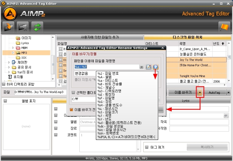Expand the MP3 folder tree node
Viewport: 233px width, 161px height.
point(13,53)
